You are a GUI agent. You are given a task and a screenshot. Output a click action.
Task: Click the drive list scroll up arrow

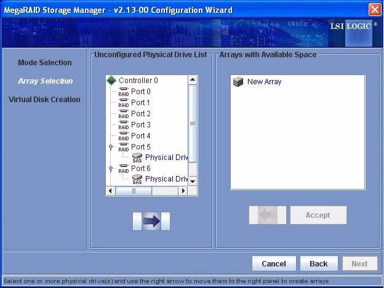point(193,80)
